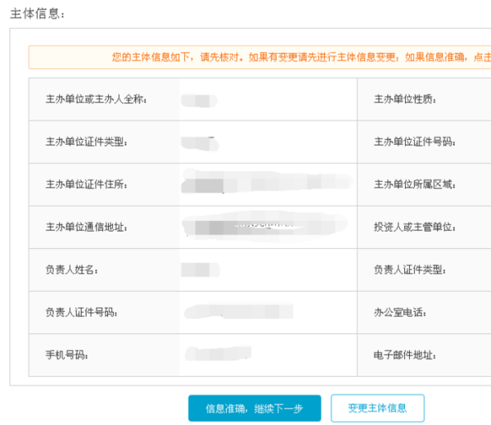Click the 手机号码 label
The height and width of the screenshot is (425, 491).
click(x=66, y=355)
